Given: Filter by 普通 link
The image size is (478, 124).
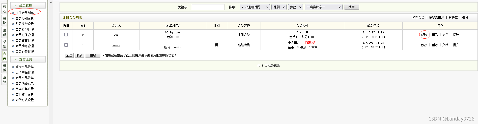Looking at the screenshot, I should pyautogui.click(x=465, y=18).
